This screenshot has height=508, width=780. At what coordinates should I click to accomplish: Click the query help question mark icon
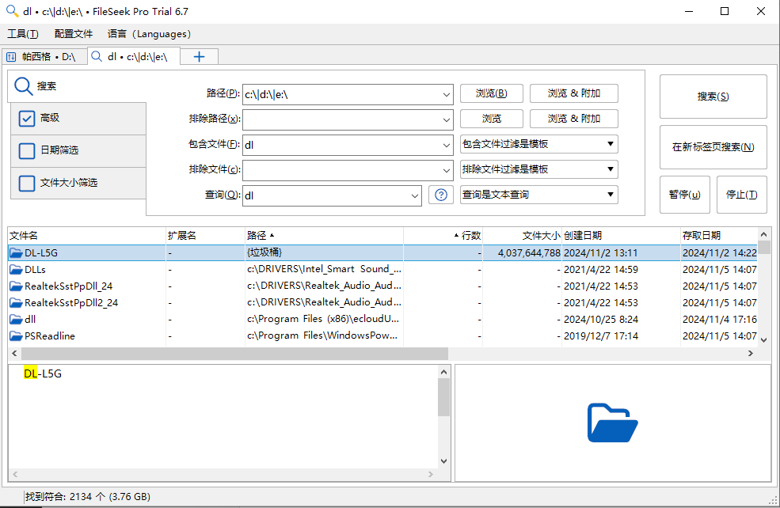(x=441, y=195)
